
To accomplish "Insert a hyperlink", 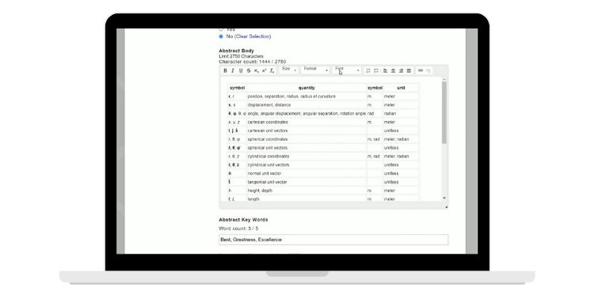I will (x=420, y=70).
